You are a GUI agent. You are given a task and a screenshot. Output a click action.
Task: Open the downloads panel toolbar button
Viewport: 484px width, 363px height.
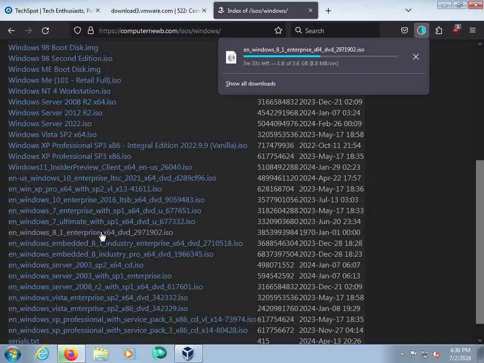(x=421, y=31)
